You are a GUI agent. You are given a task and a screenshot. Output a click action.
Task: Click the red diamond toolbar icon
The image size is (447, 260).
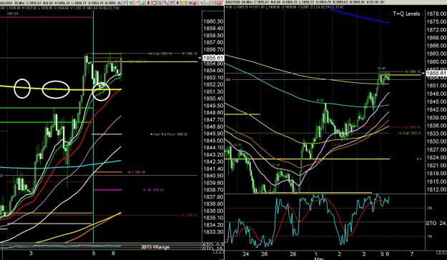[x=148, y=3]
